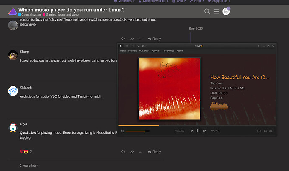The image size is (289, 171).
Task: Open Sharp's user profile name
Action: coord(24,52)
